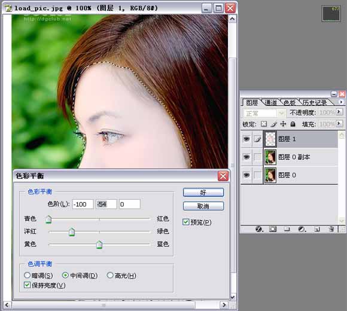The image size is (347, 311).
Task: Click the 取消 button
Action: pyautogui.click(x=203, y=206)
